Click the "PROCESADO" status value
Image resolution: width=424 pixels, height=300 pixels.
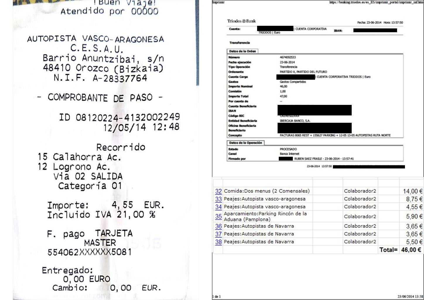point(288,149)
